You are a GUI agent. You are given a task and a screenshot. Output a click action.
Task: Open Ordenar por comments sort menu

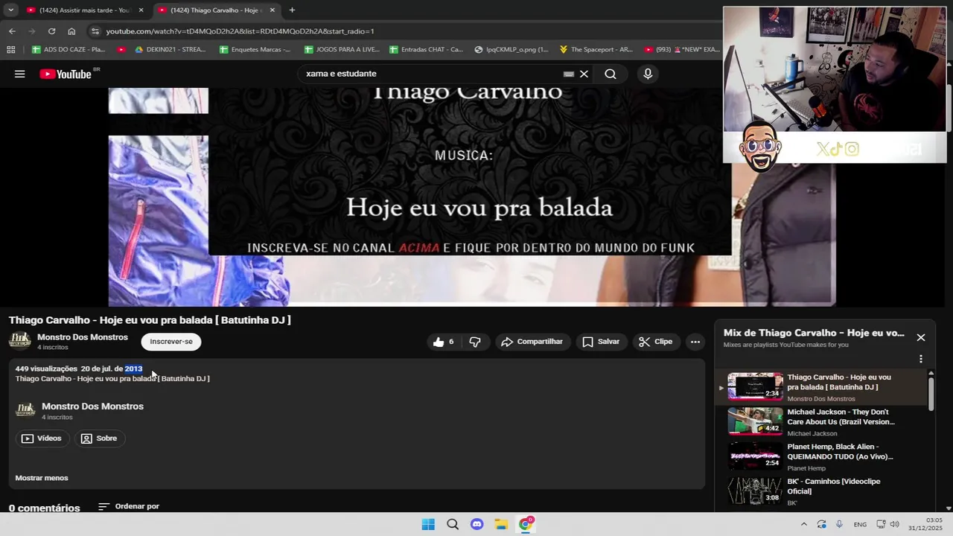tap(129, 506)
